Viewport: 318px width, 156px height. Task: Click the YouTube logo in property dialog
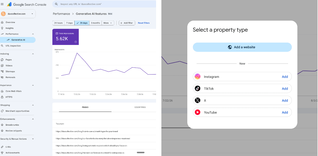coord(198,112)
